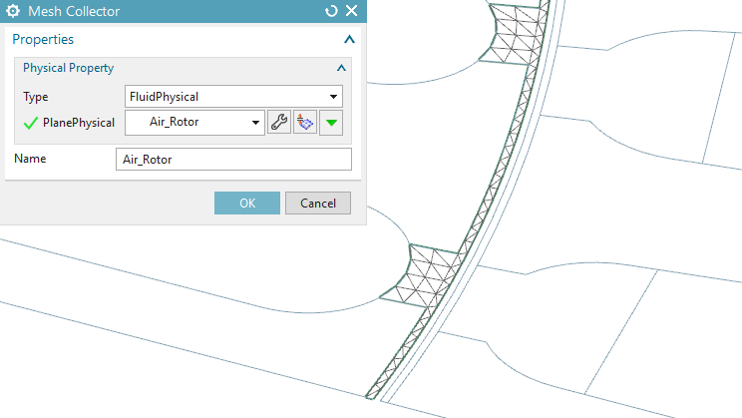Click the green checkmark beside PlanePhysical
The height and width of the screenshot is (418, 742).
(30, 124)
